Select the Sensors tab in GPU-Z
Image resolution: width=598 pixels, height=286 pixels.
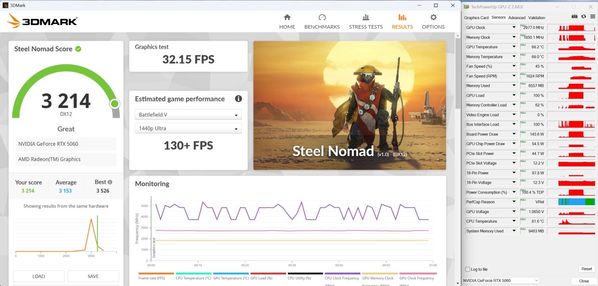(x=498, y=18)
